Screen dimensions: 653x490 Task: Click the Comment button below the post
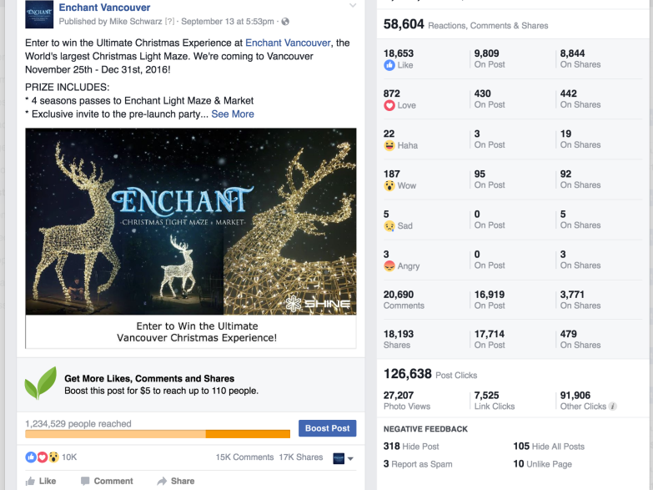click(107, 481)
